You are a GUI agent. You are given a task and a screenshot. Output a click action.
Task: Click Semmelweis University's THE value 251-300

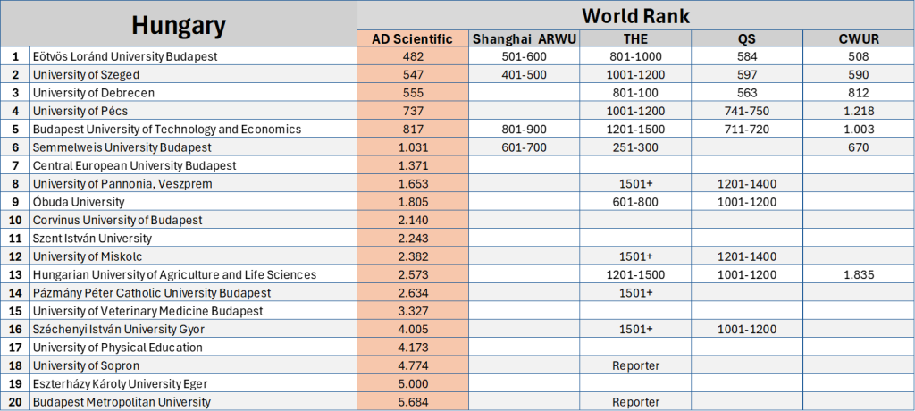point(635,147)
